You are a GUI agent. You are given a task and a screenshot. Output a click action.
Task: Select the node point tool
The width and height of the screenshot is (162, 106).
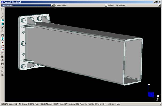[2, 13]
